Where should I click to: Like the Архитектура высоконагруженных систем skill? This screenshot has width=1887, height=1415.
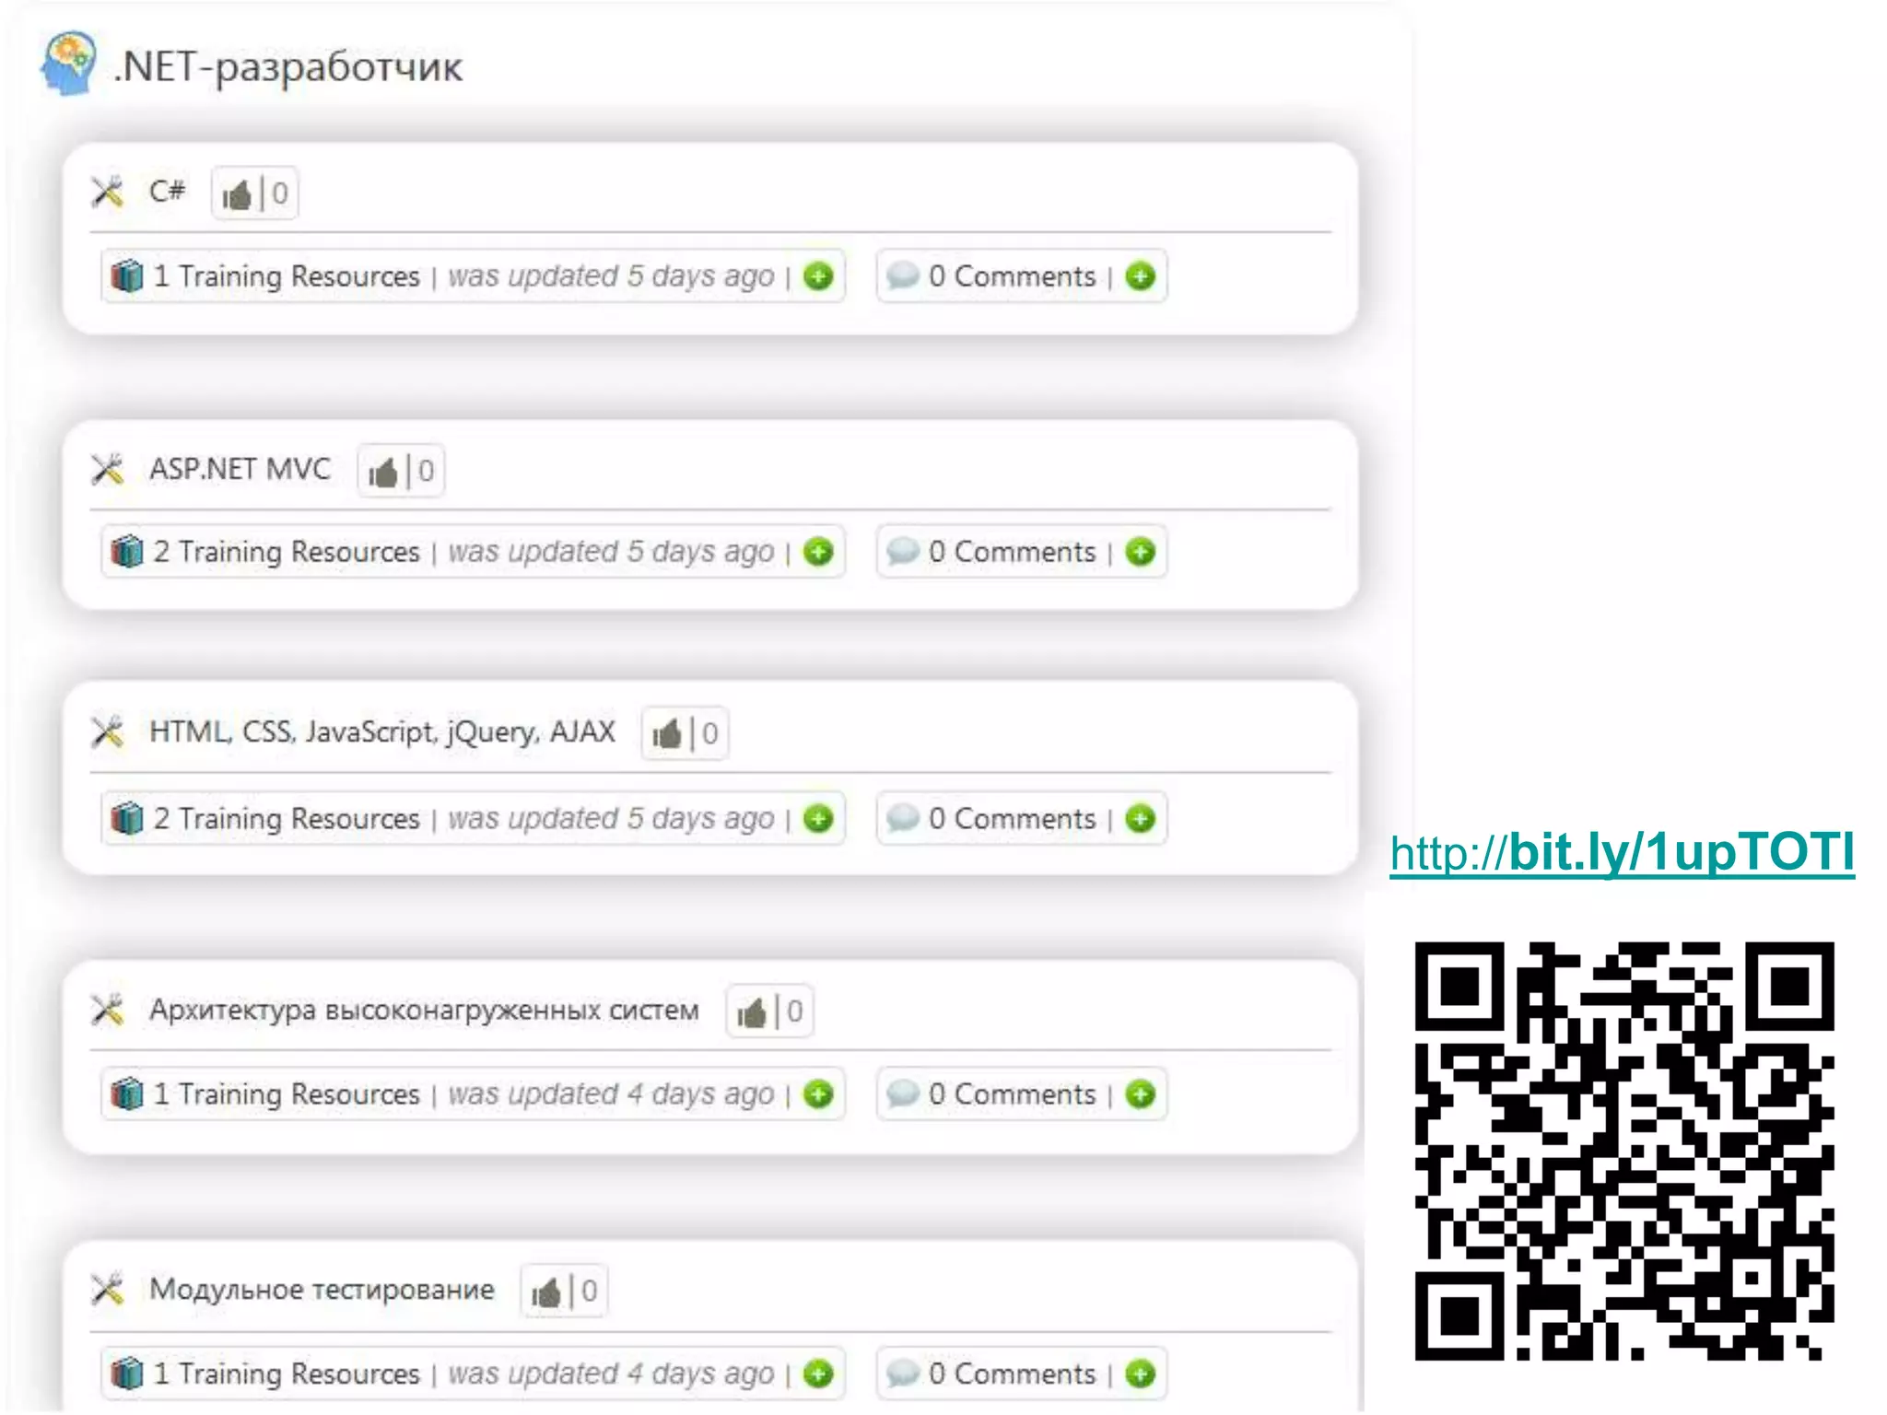(x=752, y=1012)
